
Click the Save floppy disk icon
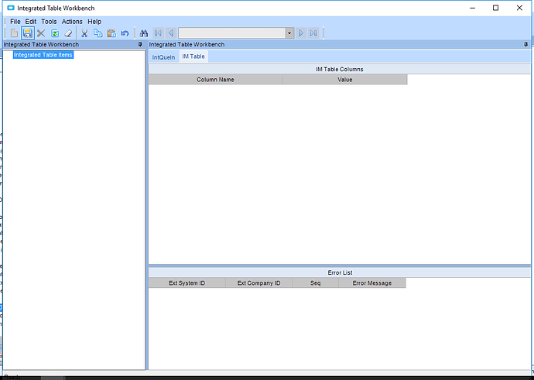(27, 33)
